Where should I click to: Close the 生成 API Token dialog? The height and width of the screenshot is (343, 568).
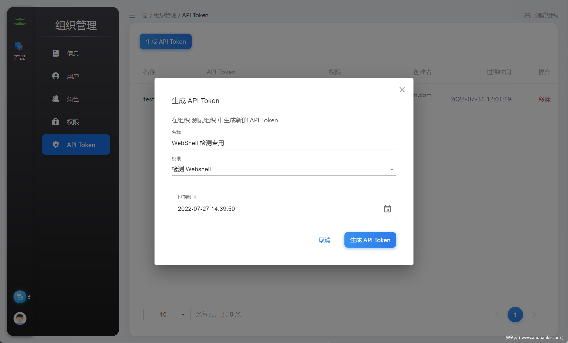402,90
